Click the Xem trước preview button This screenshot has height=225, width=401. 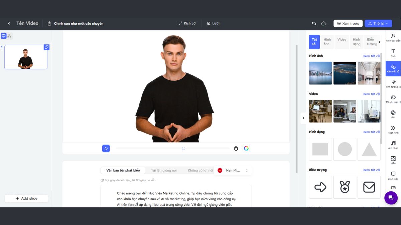pos(348,23)
